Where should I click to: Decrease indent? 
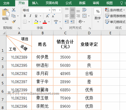tap(67, 22)
